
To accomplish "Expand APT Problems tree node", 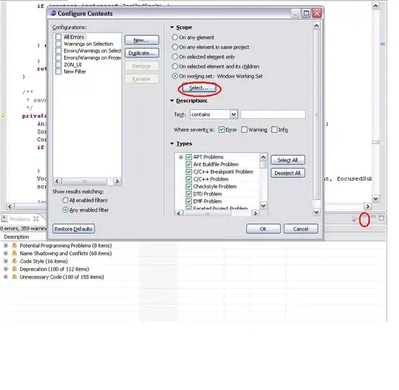I will click(x=181, y=157).
